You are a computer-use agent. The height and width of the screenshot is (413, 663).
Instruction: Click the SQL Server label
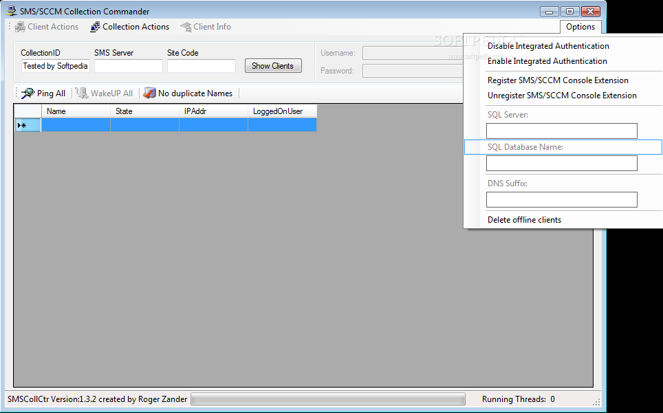tap(508, 115)
